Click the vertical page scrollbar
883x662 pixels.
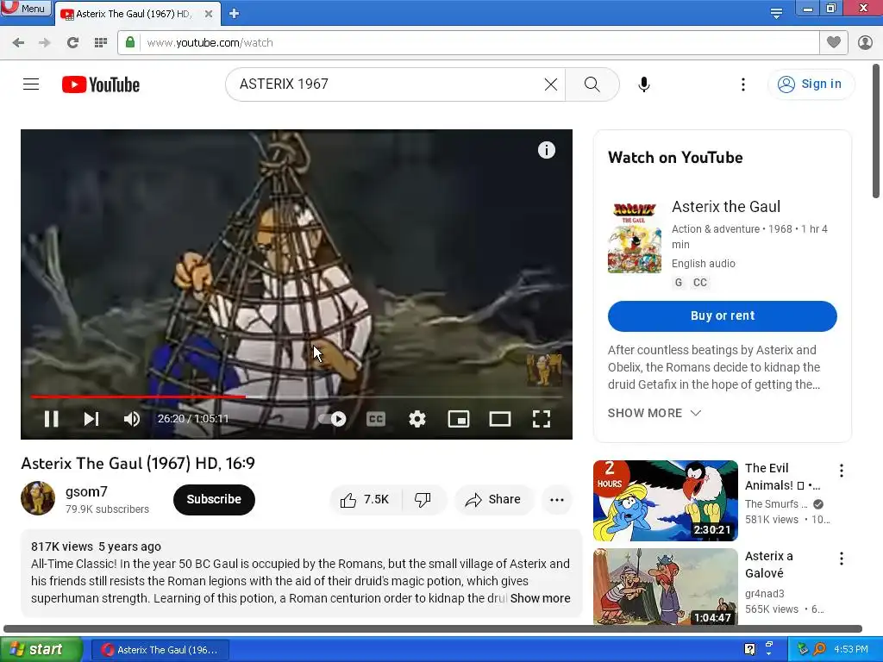876,131
